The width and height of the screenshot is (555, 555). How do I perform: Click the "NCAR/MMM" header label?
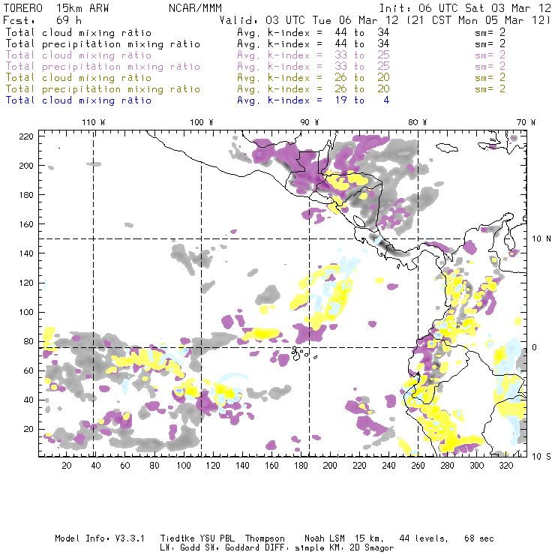pos(196,8)
